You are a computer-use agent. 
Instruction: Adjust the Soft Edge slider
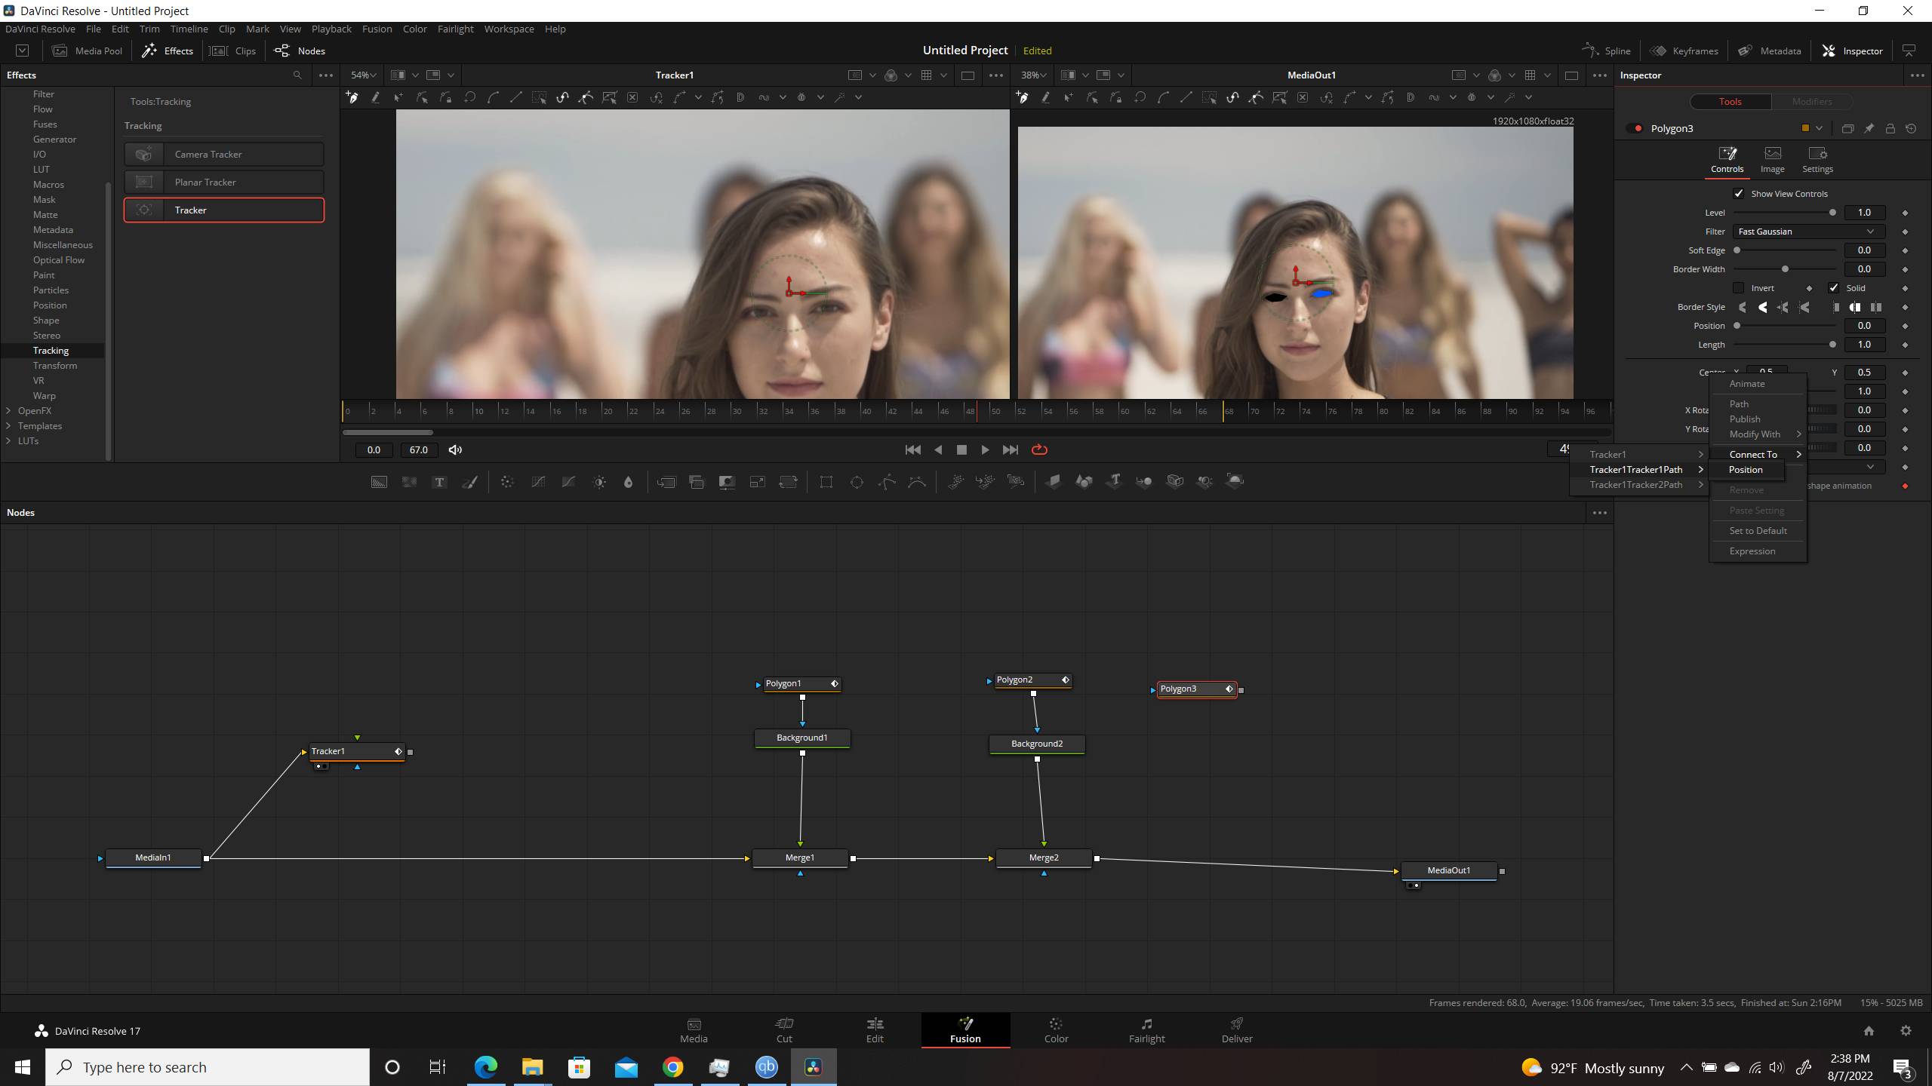click(x=1784, y=250)
